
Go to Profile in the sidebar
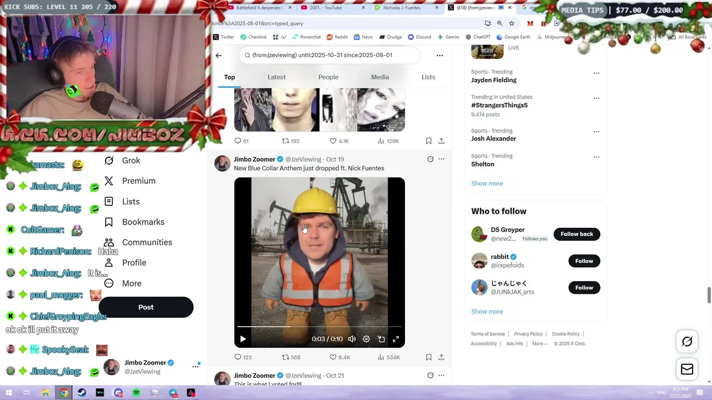(125, 263)
